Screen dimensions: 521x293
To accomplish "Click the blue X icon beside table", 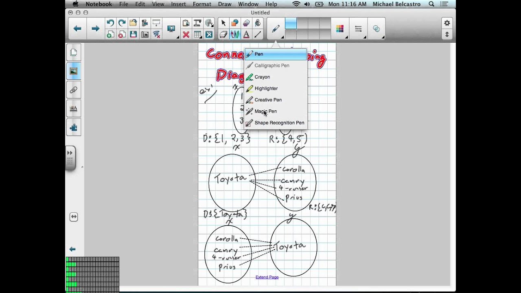I will click(209, 35).
